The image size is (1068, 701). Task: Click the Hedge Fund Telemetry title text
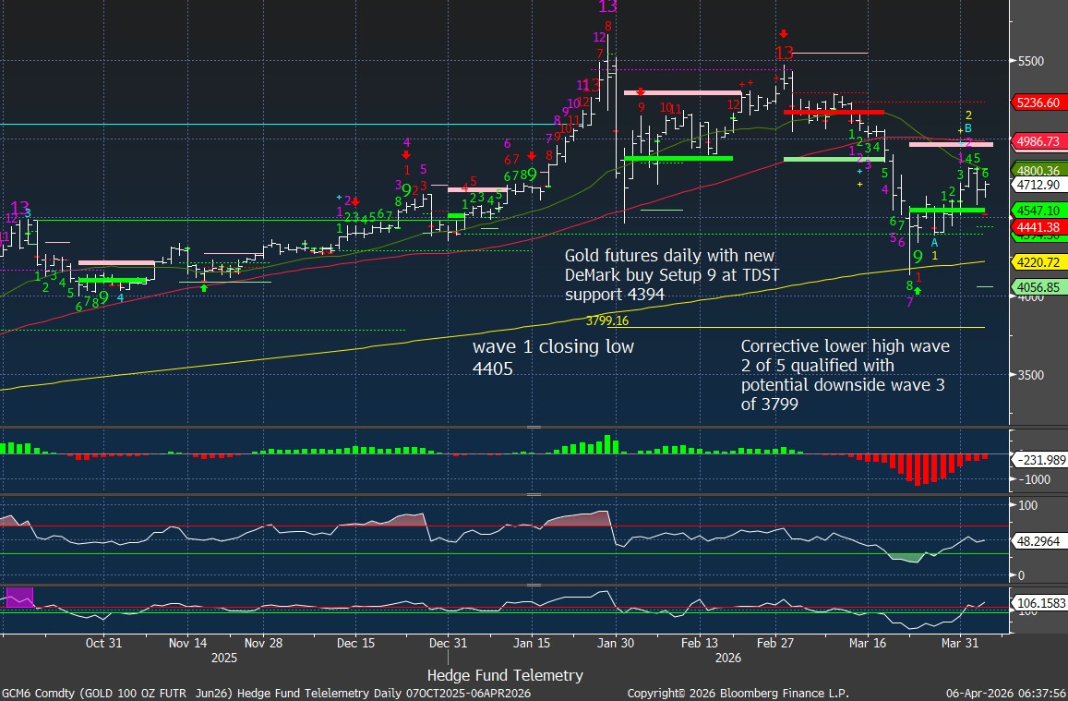point(505,675)
